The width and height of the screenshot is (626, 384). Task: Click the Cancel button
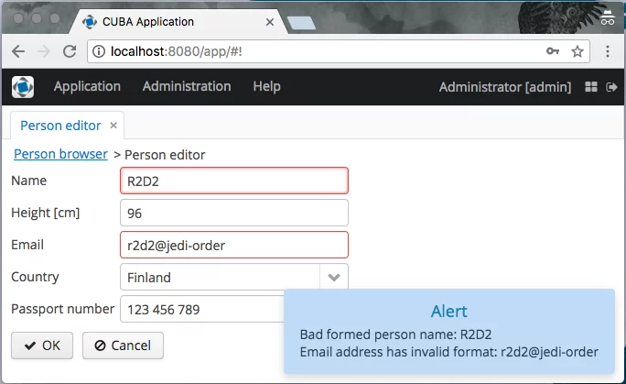point(123,346)
